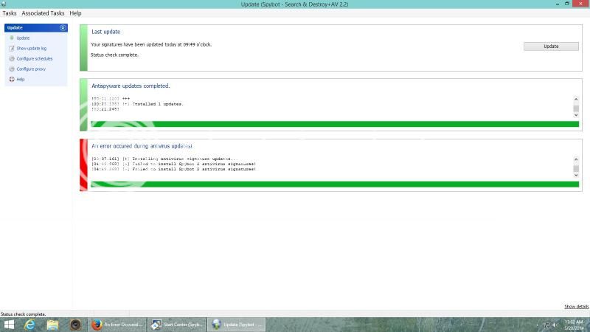This screenshot has width=590, height=332.
Task: Click the antispyware green progress bar
Action: [x=334, y=124]
